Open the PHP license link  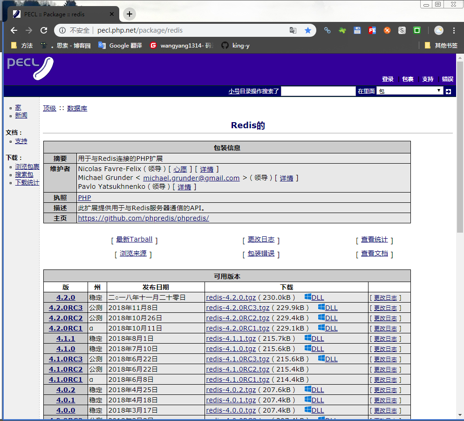point(84,198)
